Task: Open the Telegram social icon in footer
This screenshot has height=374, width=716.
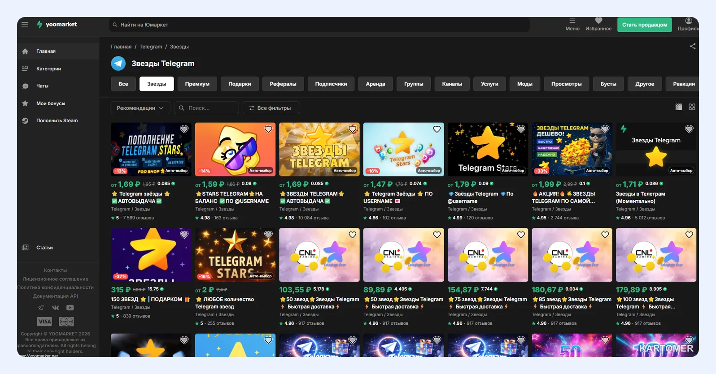Action: (41, 308)
